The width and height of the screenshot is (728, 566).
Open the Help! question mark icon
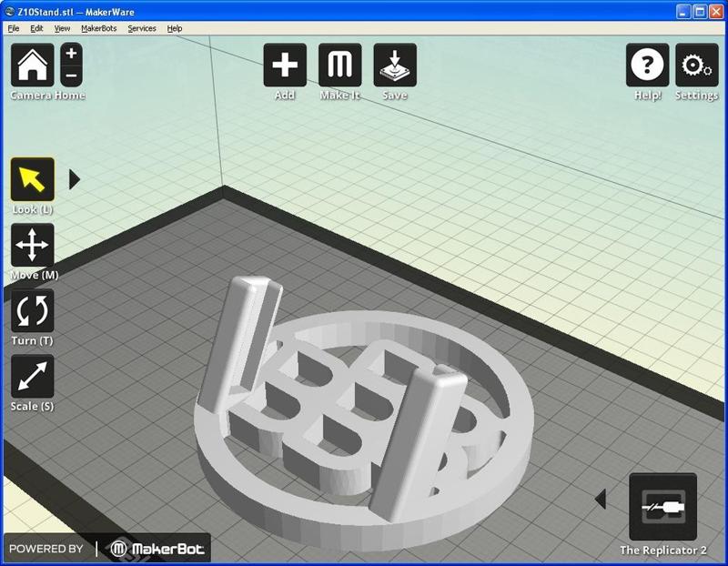tap(647, 65)
